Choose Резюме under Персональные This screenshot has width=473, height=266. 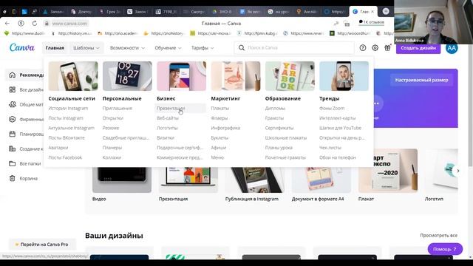tap(111, 128)
